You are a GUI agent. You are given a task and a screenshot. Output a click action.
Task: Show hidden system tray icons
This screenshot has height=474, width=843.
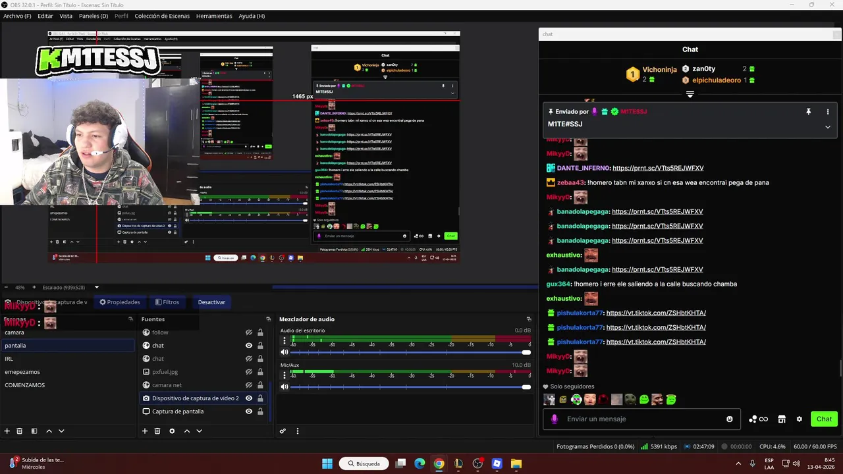pyautogui.click(x=738, y=463)
